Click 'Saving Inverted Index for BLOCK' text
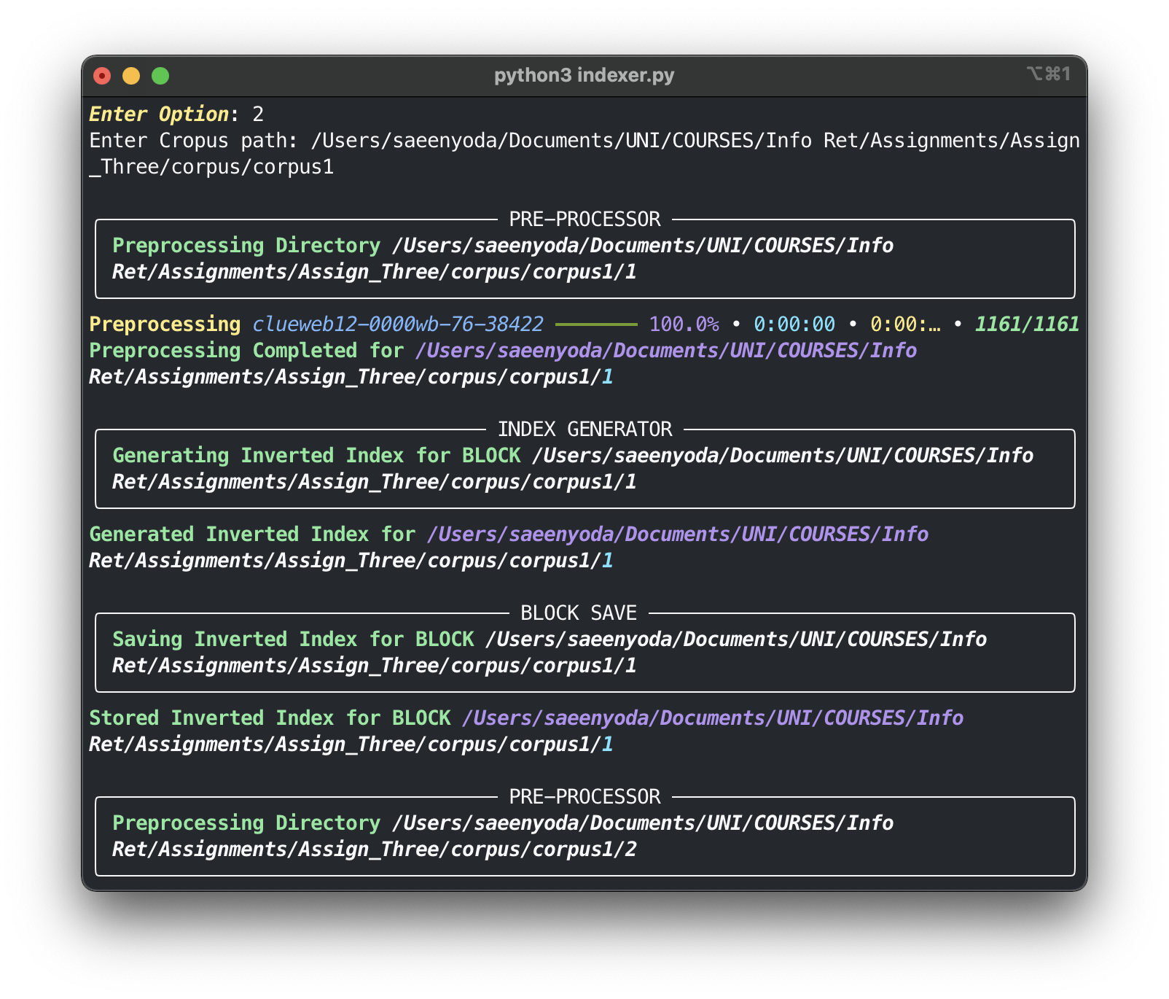Viewport: 1169px width, 999px height. point(293,640)
